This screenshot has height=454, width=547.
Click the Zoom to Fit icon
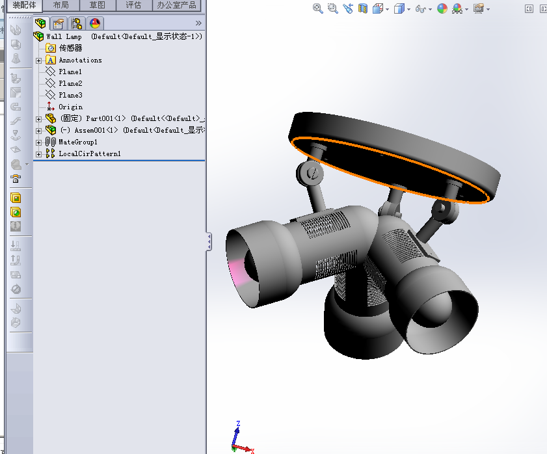coord(317,8)
